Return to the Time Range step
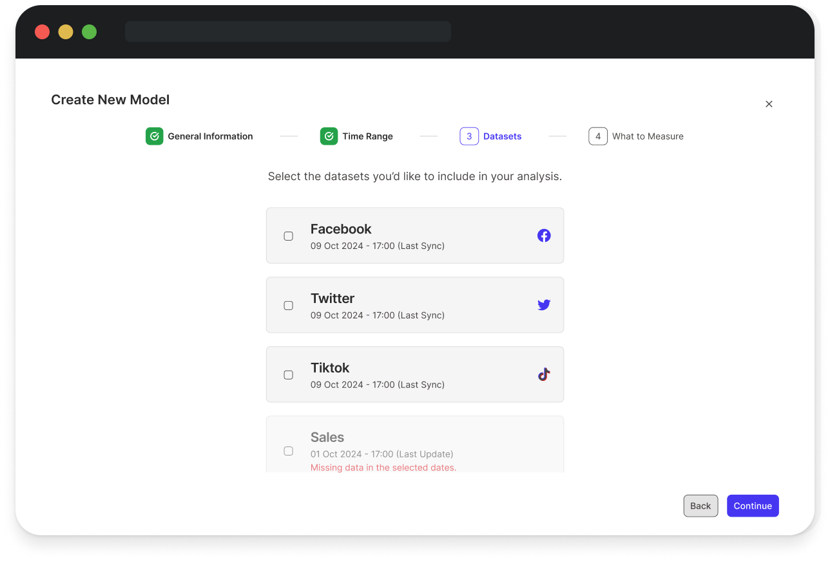The image size is (830, 561). click(368, 136)
